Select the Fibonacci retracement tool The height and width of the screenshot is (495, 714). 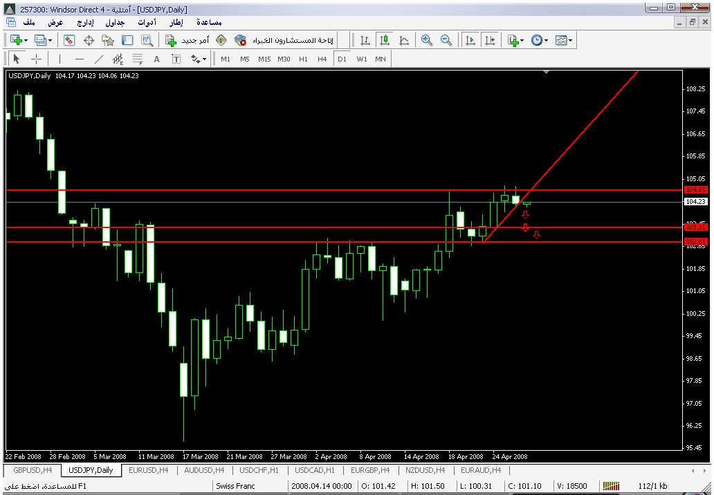click(138, 59)
